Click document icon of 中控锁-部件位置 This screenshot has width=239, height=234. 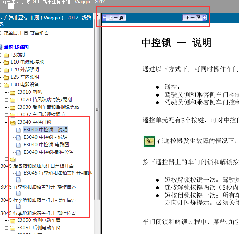click(19, 152)
